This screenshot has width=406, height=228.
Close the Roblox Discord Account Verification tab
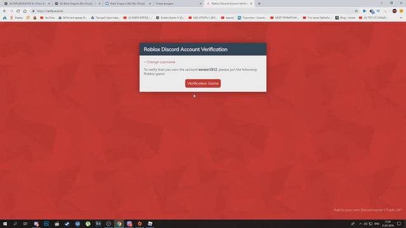tap(251, 4)
